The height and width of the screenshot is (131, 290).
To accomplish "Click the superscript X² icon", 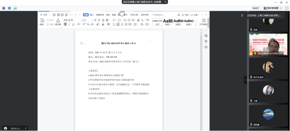I will tap(84, 24).
